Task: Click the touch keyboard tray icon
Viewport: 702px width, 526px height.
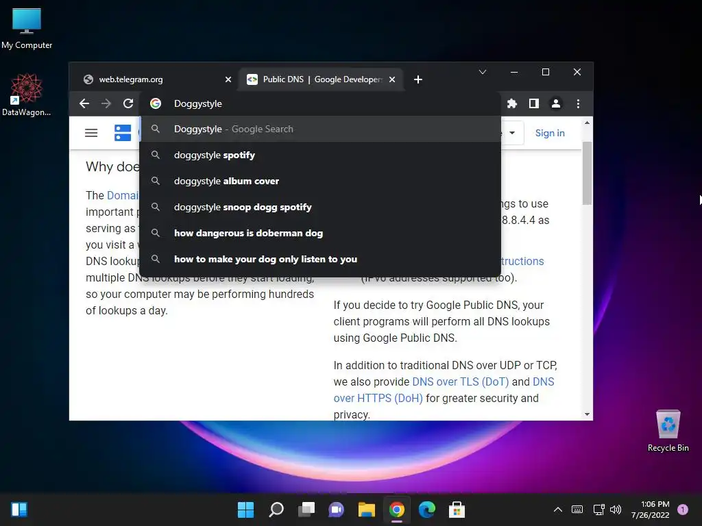Action: (577, 510)
